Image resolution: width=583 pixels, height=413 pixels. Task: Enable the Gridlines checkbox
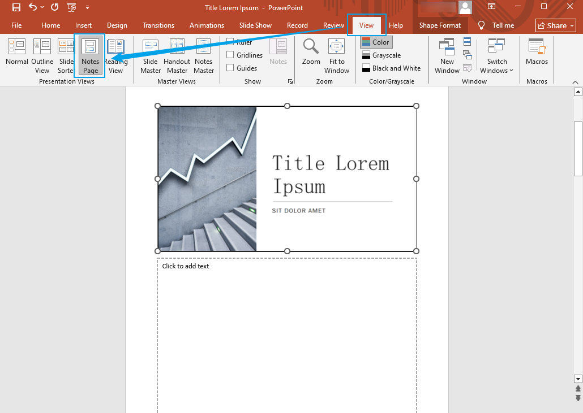coord(231,55)
